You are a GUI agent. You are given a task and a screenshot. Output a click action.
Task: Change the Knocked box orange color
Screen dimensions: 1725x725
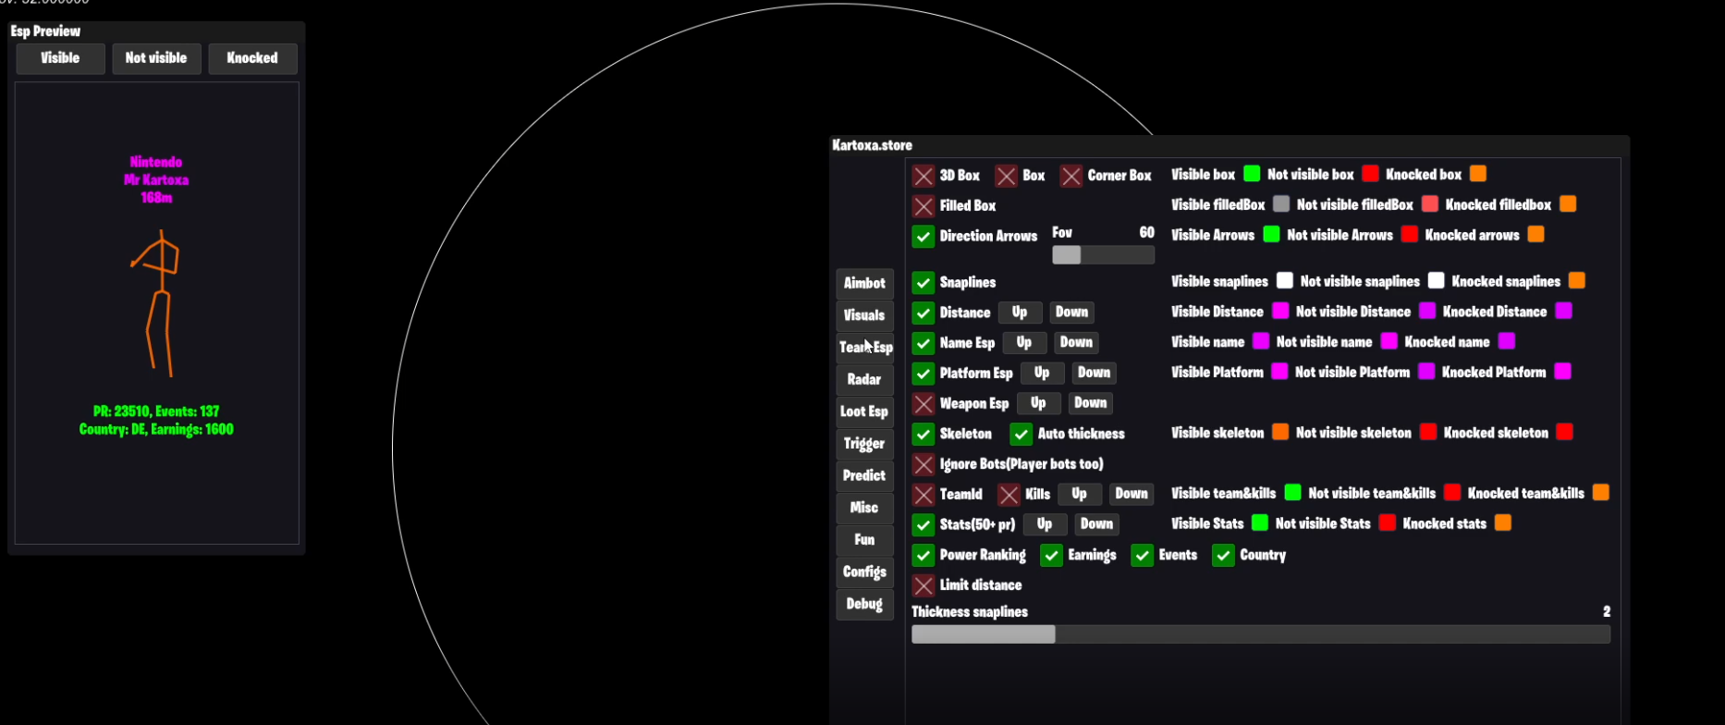coord(1478,173)
